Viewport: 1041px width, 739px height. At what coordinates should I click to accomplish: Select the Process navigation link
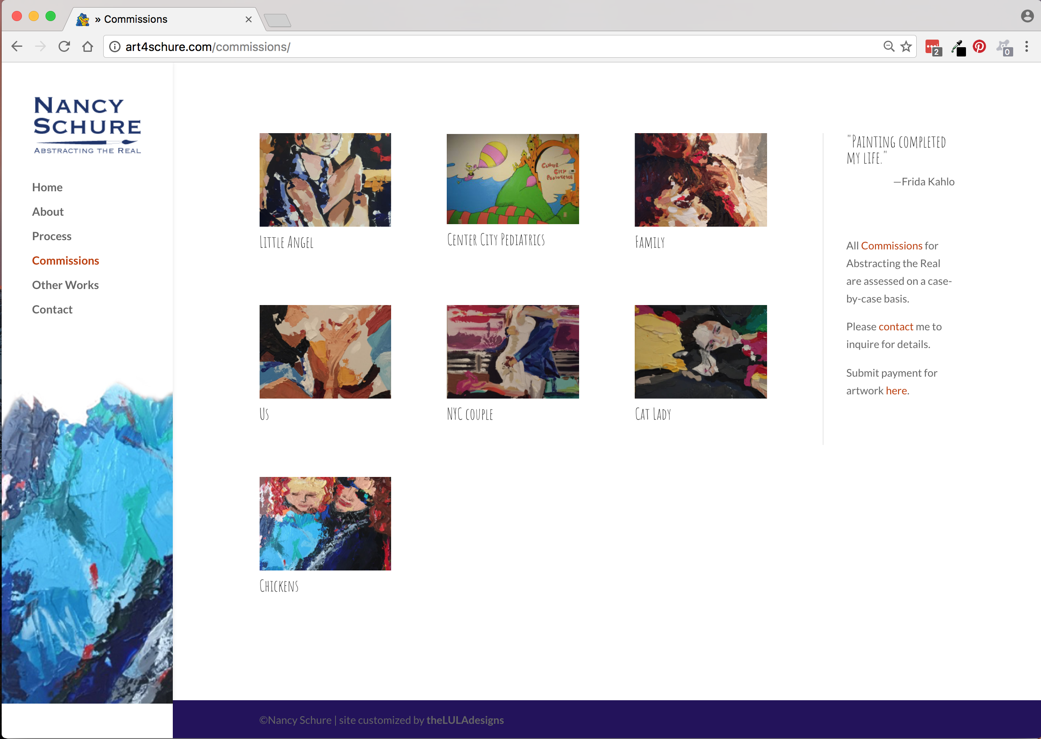pyautogui.click(x=52, y=236)
